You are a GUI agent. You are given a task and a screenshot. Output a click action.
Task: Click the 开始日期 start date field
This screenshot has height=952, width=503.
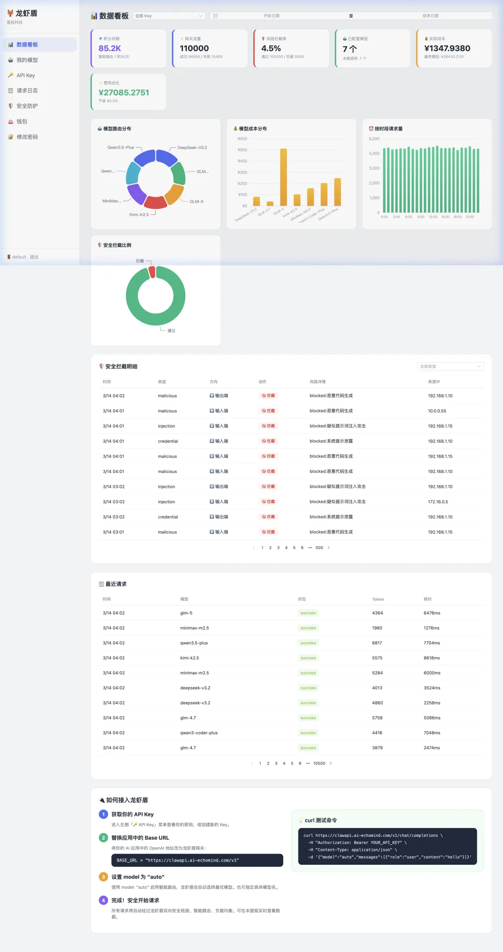pyautogui.click(x=272, y=16)
